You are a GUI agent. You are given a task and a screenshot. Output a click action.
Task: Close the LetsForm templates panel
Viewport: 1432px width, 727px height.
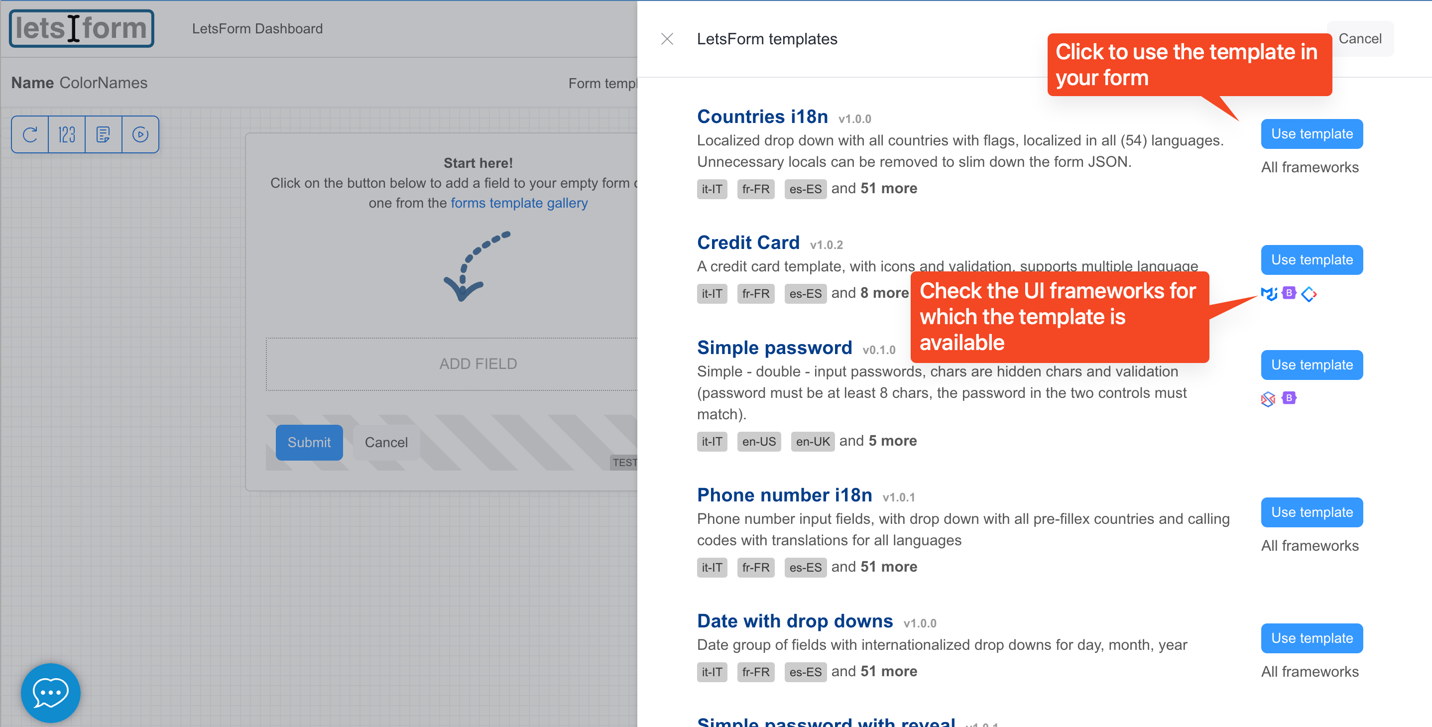tap(666, 39)
